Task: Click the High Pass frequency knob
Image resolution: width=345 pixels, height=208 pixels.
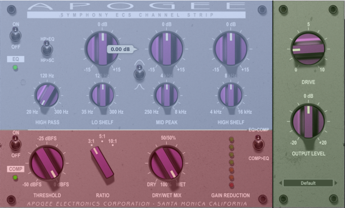Action: 47,95
